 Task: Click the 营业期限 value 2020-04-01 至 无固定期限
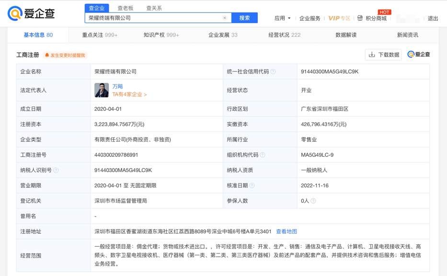(x=126, y=185)
